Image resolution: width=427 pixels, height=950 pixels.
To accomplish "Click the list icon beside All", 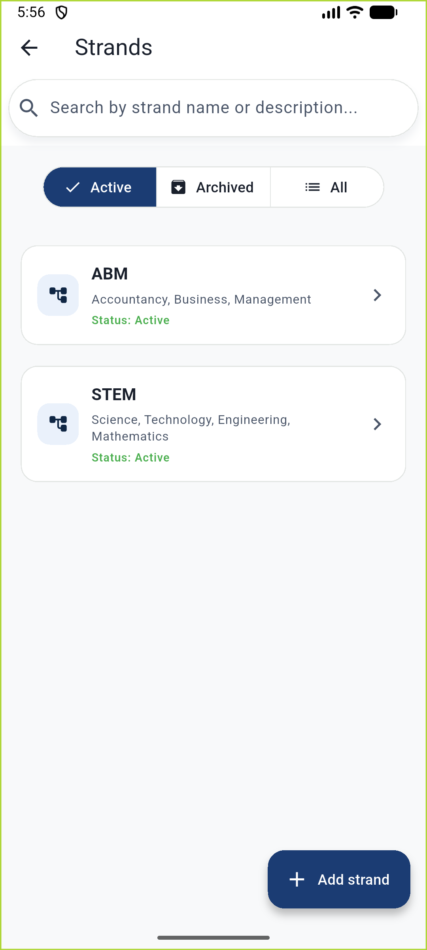I will [312, 187].
